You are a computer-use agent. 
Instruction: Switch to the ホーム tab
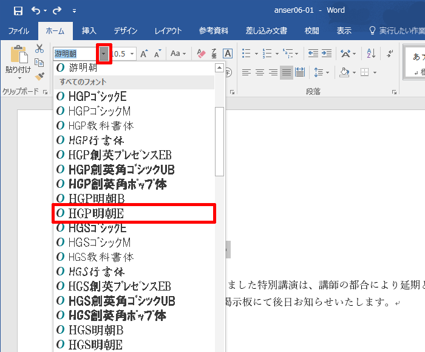pos(55,31)
